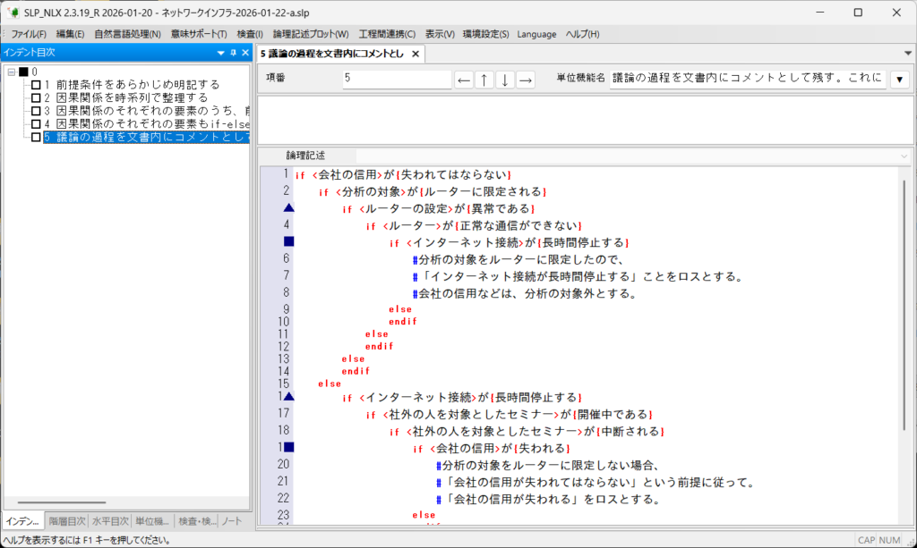Collapse the root node 0 in the tree
Screen dimensions: 917x548
(x=10, y=72)
